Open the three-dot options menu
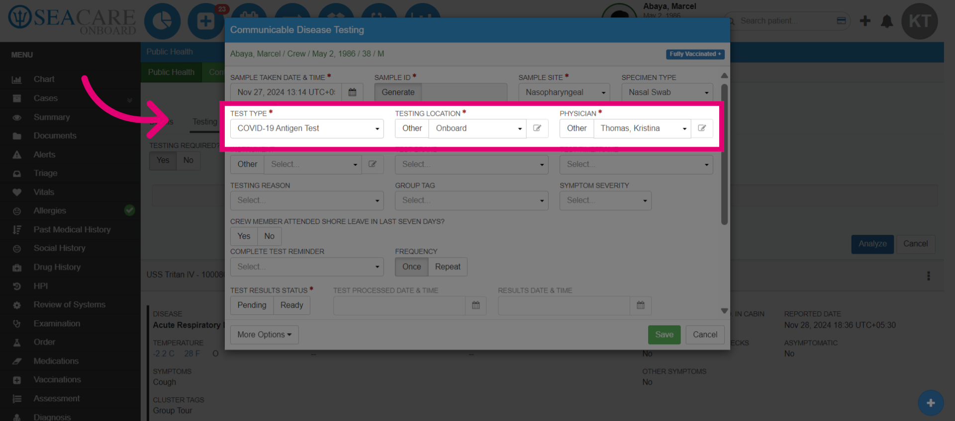Screen dimensions: 955x421 928,276
